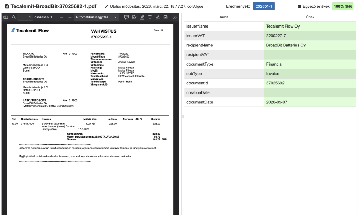Viewport: 358px width, 215px height.
Task: Zoom in with the plus button
Action: tap(70, 17)
